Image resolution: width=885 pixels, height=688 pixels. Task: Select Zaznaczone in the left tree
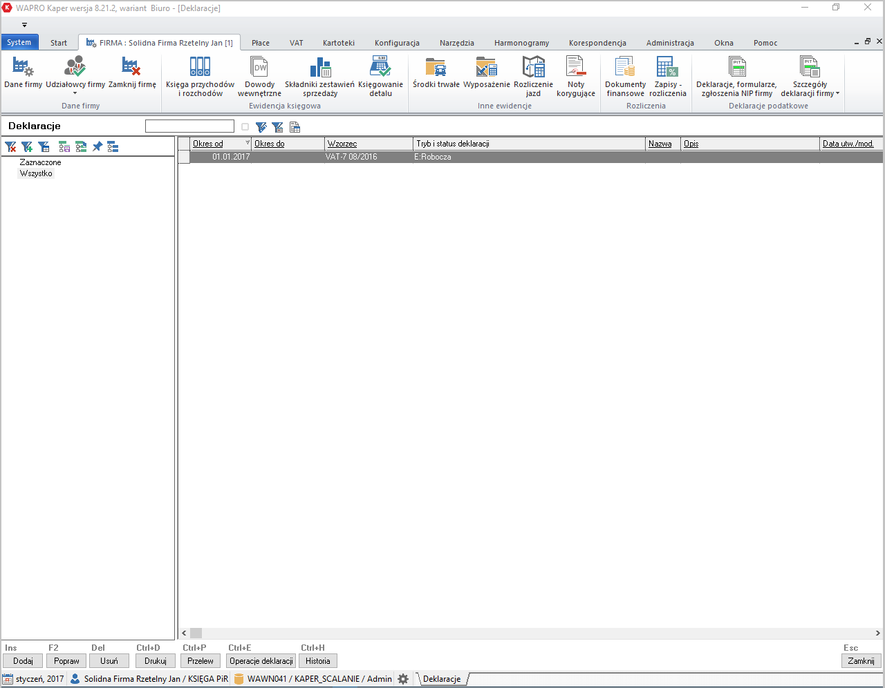pos(40,162)
